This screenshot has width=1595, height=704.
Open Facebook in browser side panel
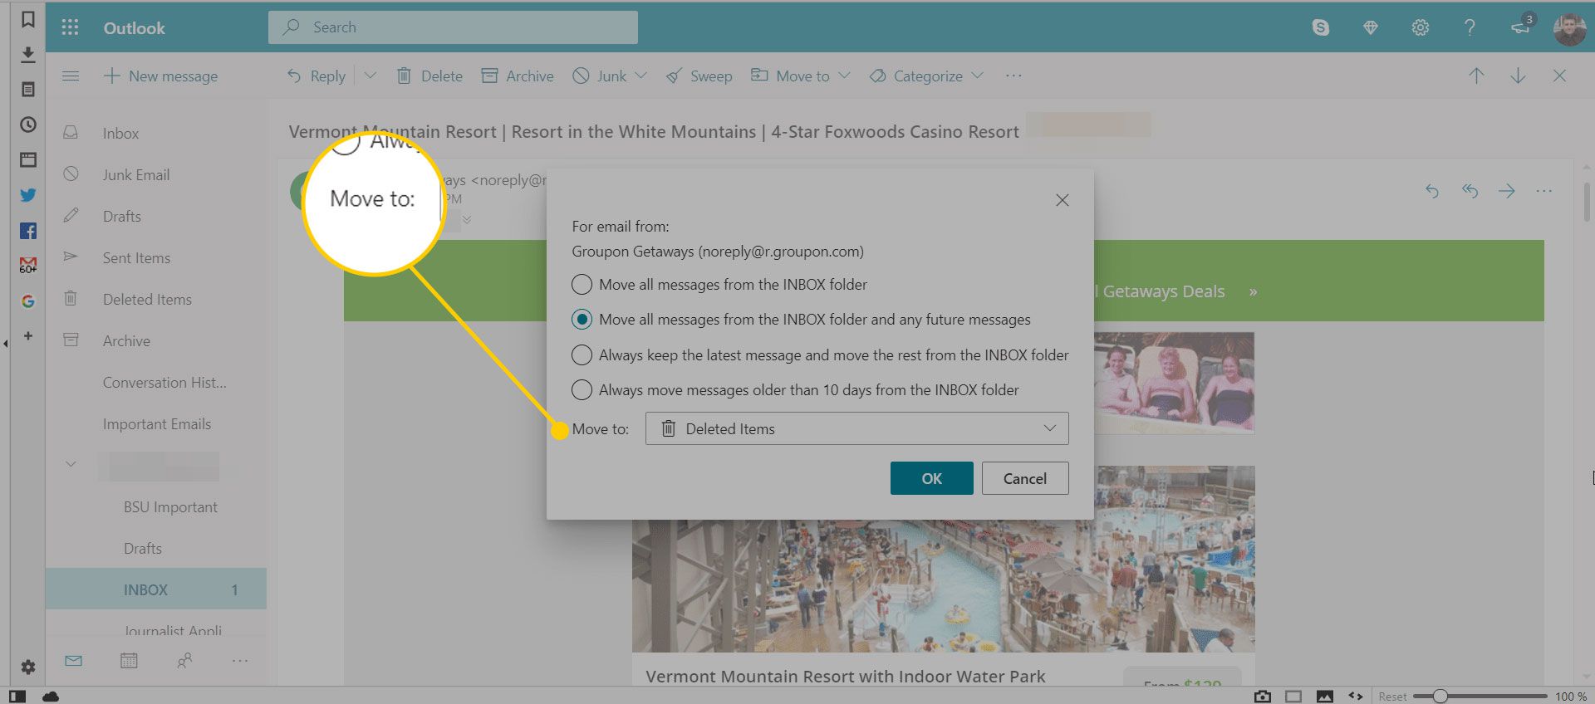(27, 231)
